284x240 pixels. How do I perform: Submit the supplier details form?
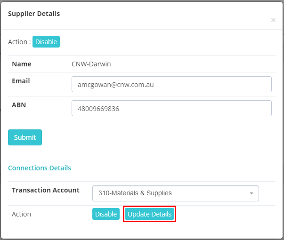[x=25, y=137]
